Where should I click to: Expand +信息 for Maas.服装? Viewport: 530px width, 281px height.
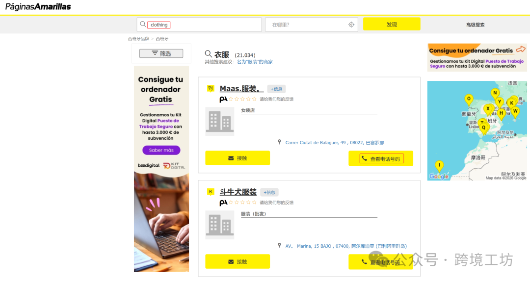[x=276, y=89]
